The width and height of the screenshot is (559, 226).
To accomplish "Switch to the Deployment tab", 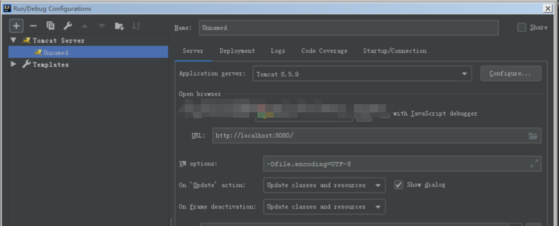I will click(x=237, y=51).
